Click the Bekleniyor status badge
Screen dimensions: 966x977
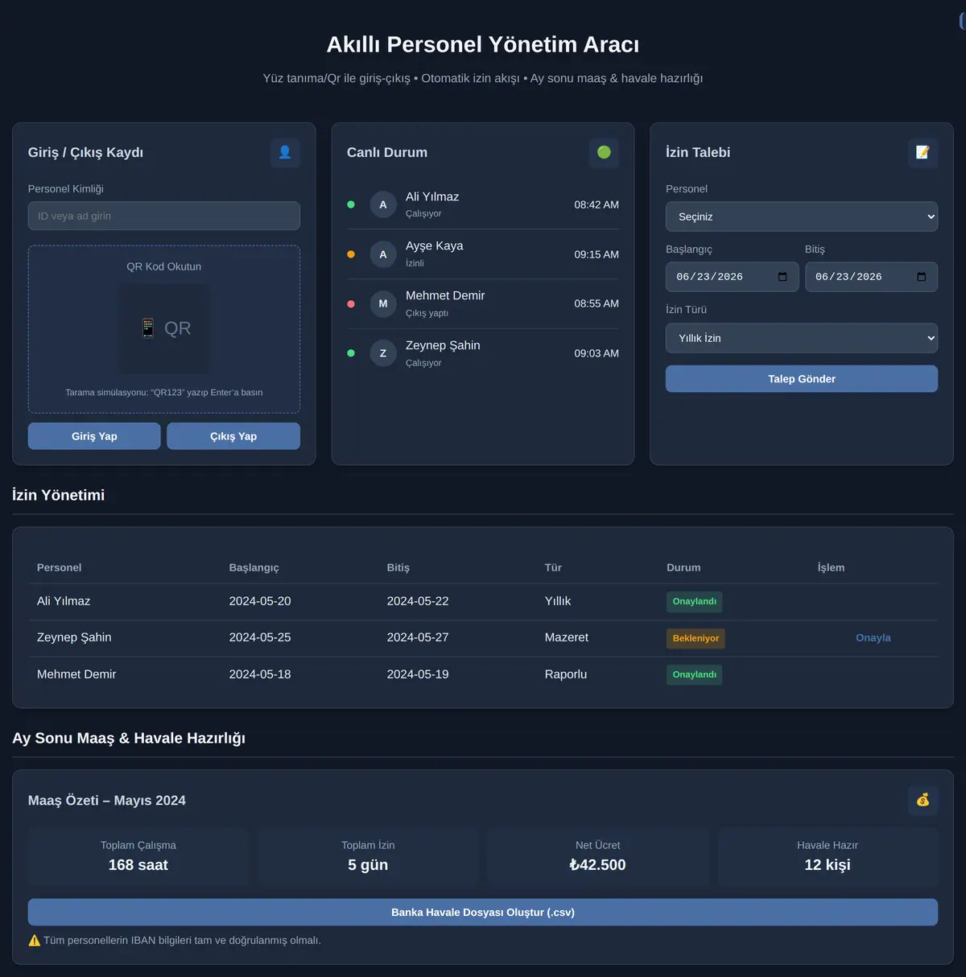[696, 638]
